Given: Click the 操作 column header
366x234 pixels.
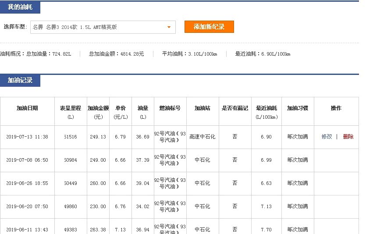Looking at the screenshot, I should point(336,108).
